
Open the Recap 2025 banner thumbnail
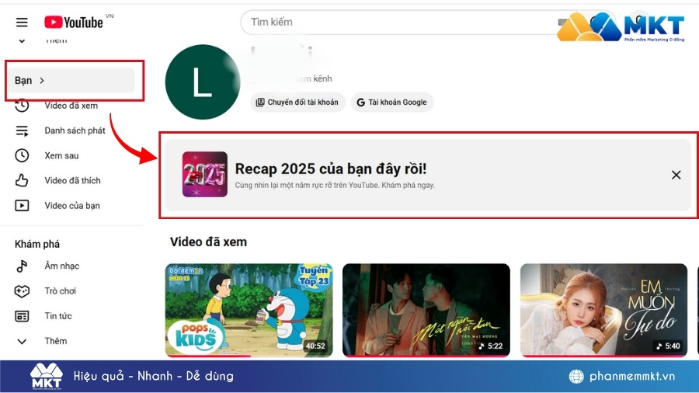coord(205,174)
